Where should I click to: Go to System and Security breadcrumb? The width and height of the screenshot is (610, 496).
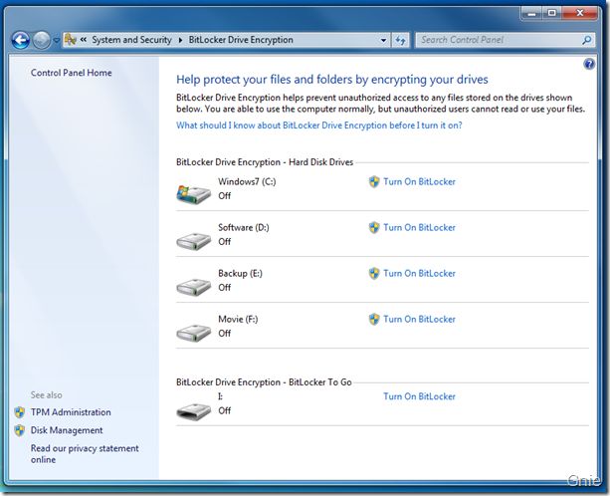click(131, 40)
